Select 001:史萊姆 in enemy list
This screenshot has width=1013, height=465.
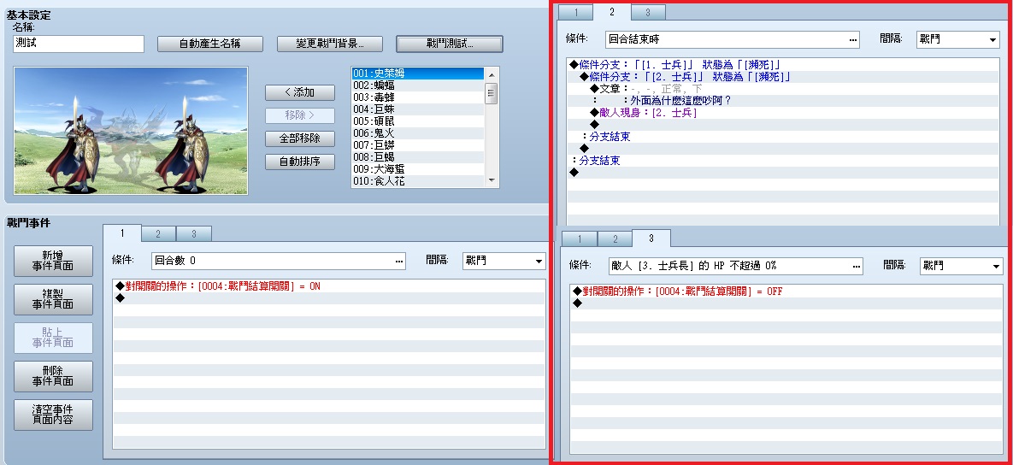point(417,74)
